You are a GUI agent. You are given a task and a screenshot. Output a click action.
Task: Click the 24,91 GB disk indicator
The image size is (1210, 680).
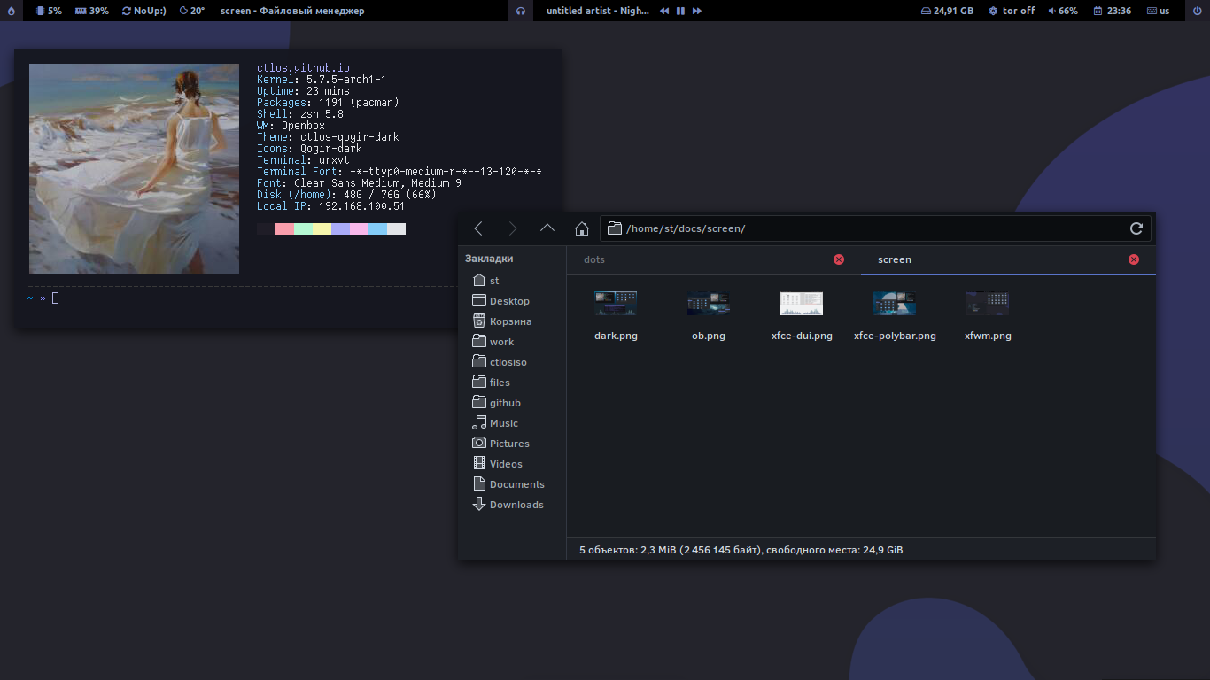tap(947, 11)
